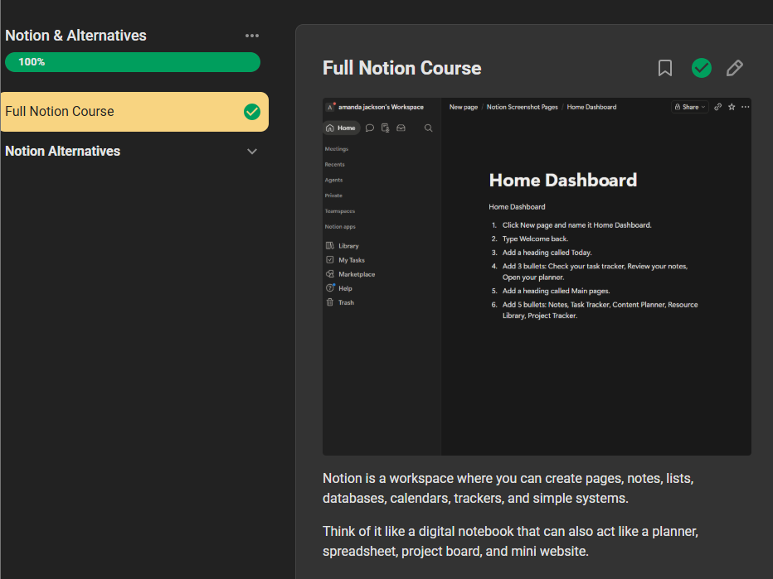Image resolution: width=773 pixels, height=579 pixels.
Task: Select Notion apps in the sidebar
Action: click(340, 226)
